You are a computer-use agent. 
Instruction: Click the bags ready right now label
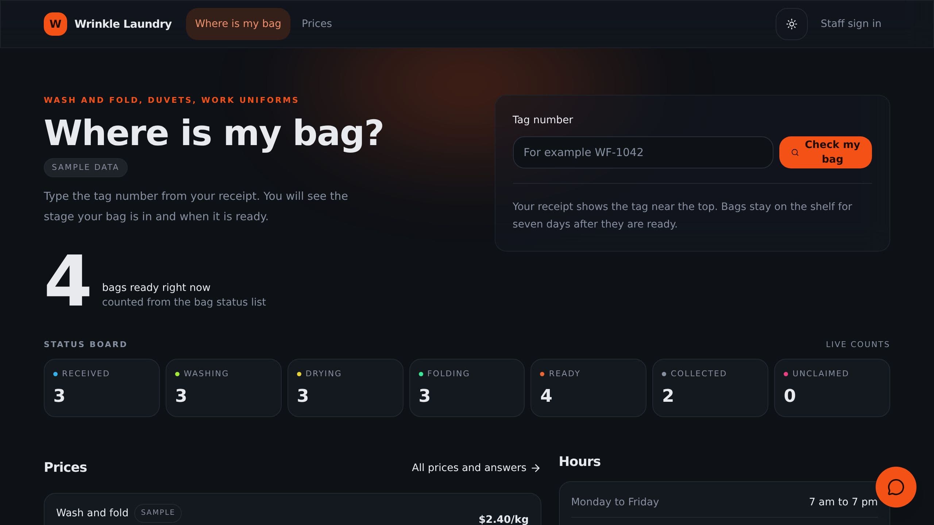(156, 288)
